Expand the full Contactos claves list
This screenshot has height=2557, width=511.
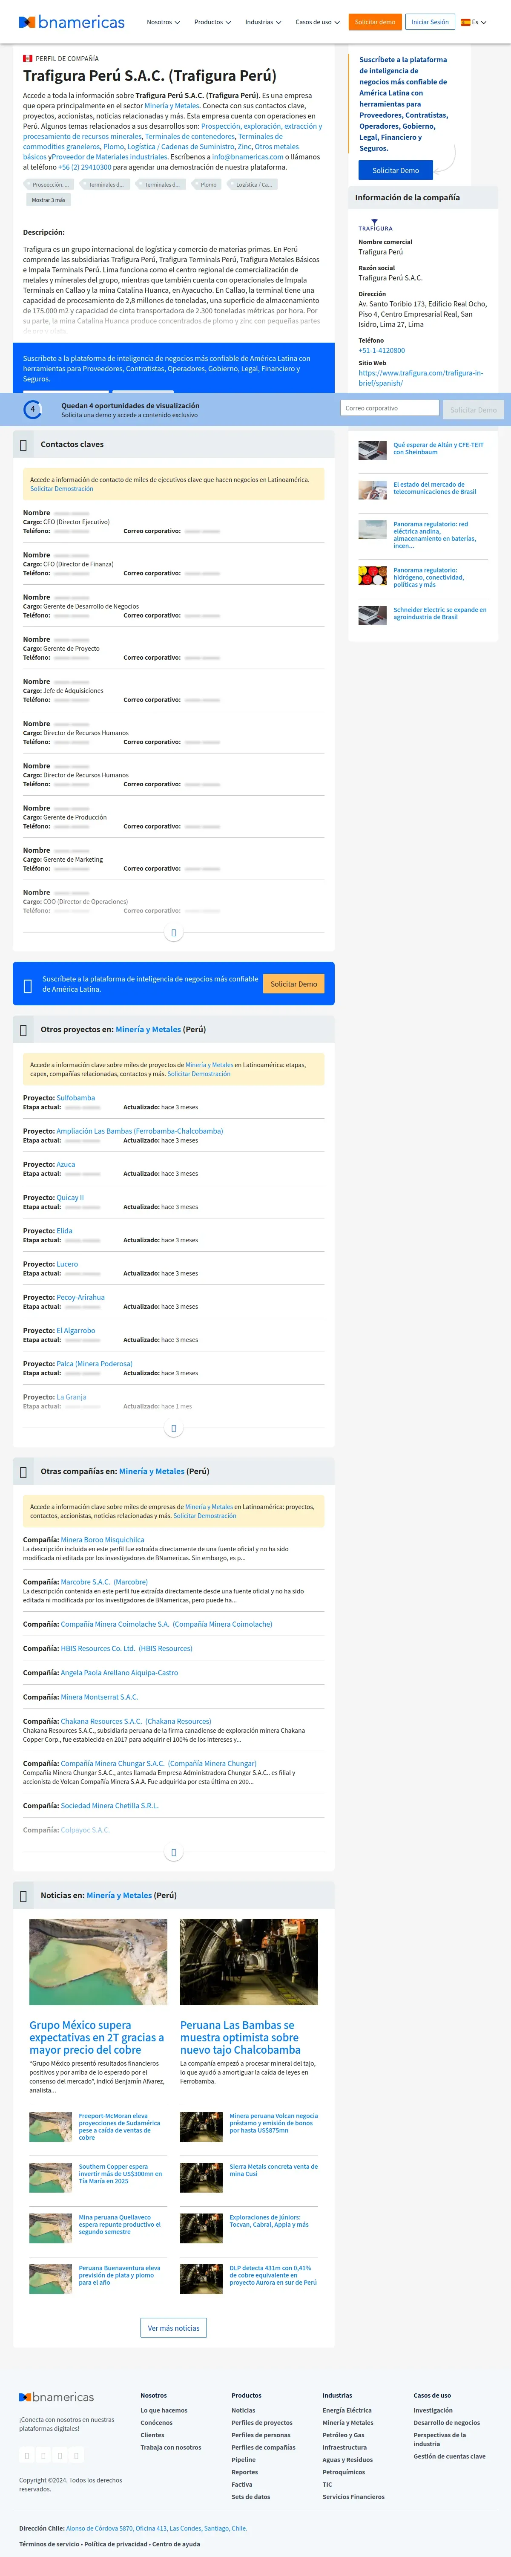click(x=174, y=933)
